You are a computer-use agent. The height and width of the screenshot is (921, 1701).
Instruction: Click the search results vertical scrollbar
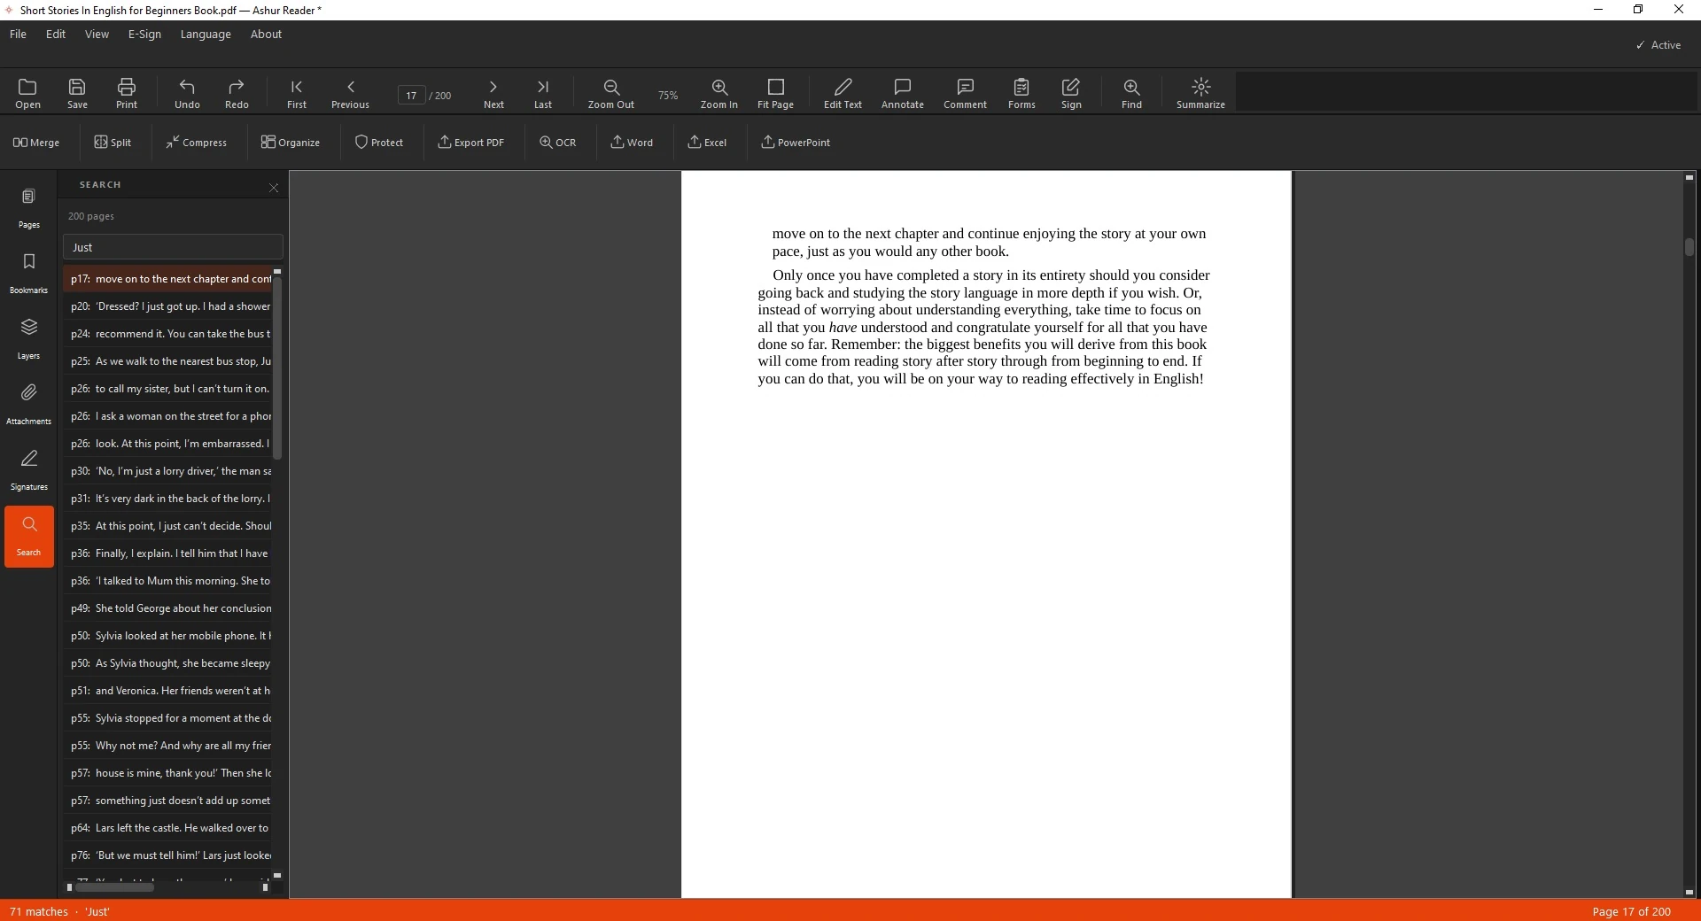click(x=277, y=368)
